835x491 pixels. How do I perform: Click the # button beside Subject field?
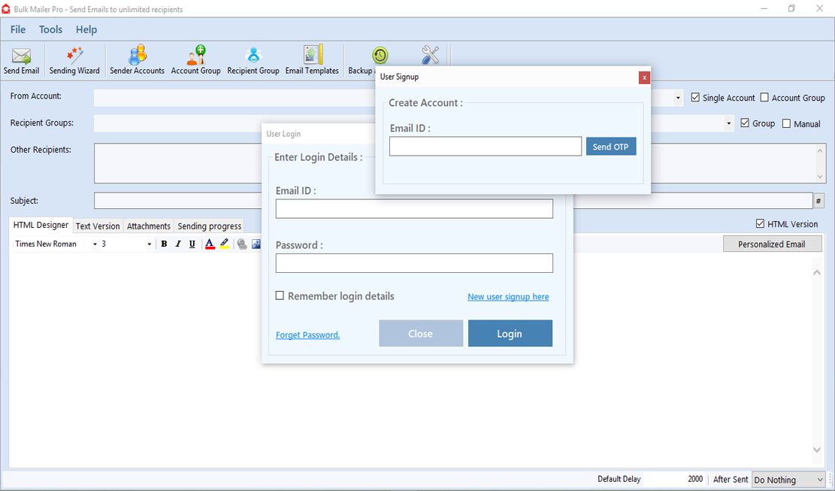pyautogui.click(x=818, y=201)
